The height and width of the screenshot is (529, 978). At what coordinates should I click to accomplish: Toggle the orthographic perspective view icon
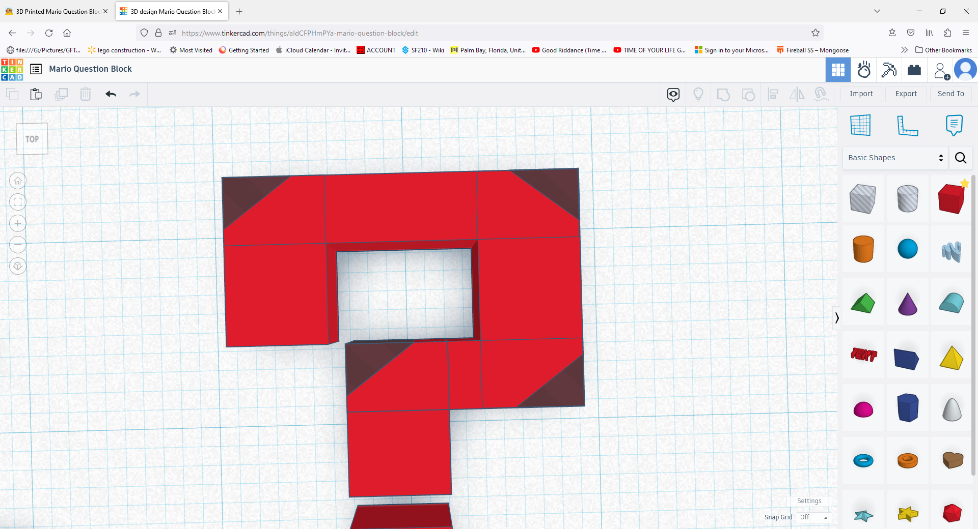18,266
